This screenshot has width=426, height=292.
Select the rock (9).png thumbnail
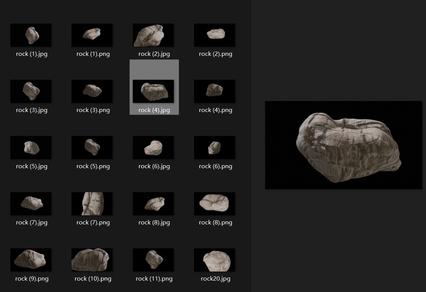click(x=31, y=260)
